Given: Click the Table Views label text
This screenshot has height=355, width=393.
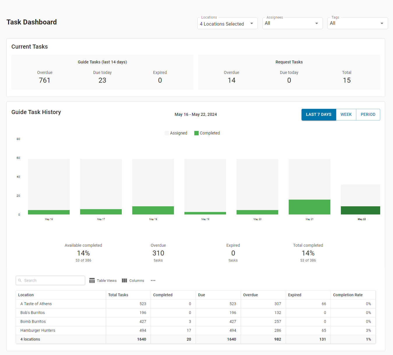Looking at the screenshot, I should tap(107, 281).
